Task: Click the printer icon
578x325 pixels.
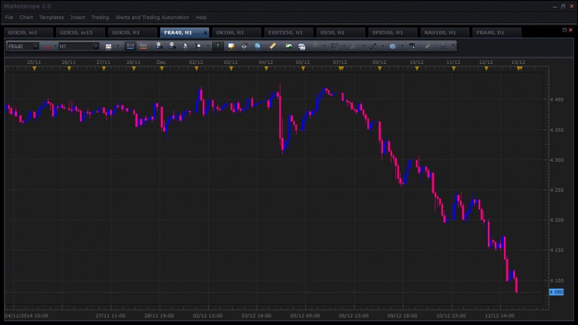Action: [244, 46]
